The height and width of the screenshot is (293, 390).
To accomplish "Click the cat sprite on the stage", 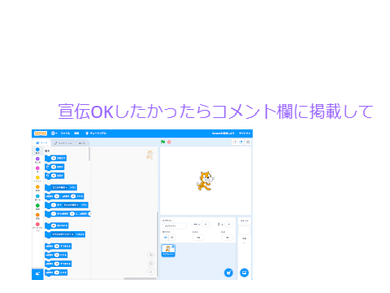I will click(205, 181).
